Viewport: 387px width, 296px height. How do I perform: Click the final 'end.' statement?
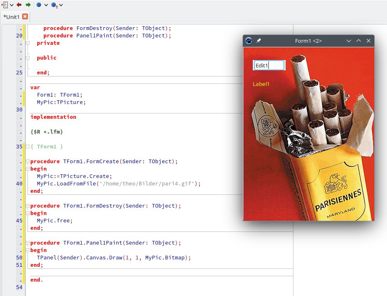coord(37,280)
